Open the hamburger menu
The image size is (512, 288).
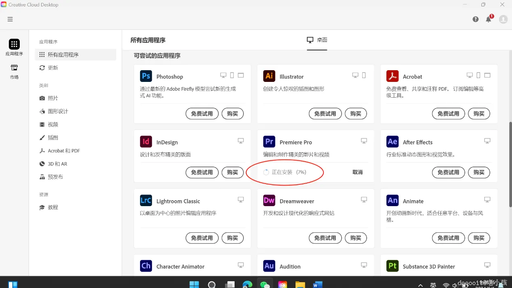[x=10, y=19]
